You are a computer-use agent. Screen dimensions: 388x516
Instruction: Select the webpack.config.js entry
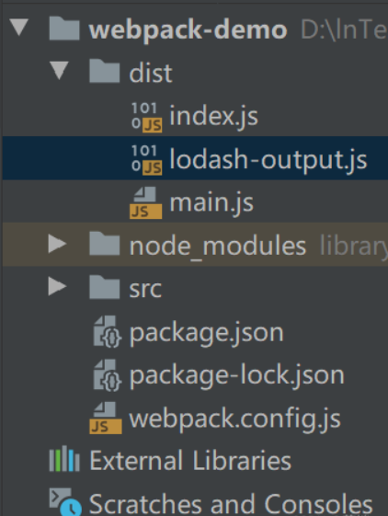click(235, 419)
